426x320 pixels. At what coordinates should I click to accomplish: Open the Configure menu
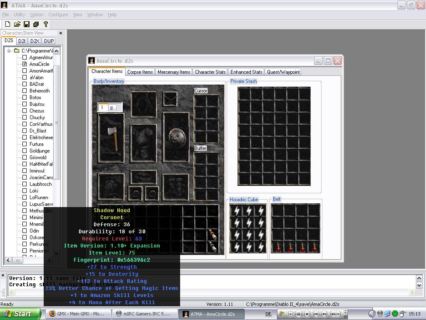(x=58, y=15)
